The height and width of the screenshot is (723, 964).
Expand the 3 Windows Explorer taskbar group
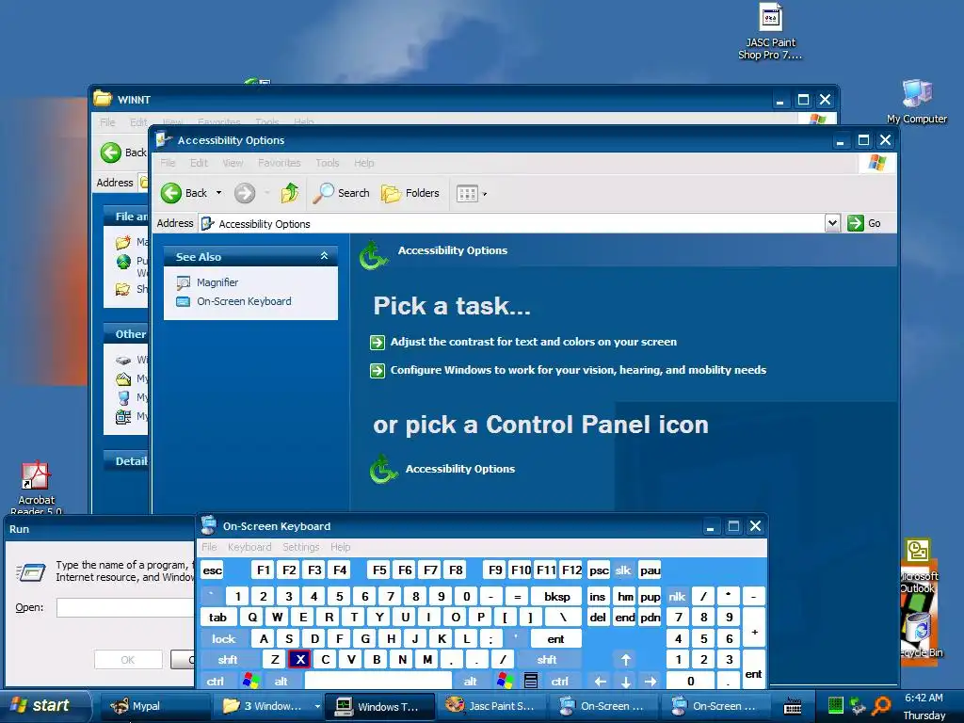317,706
